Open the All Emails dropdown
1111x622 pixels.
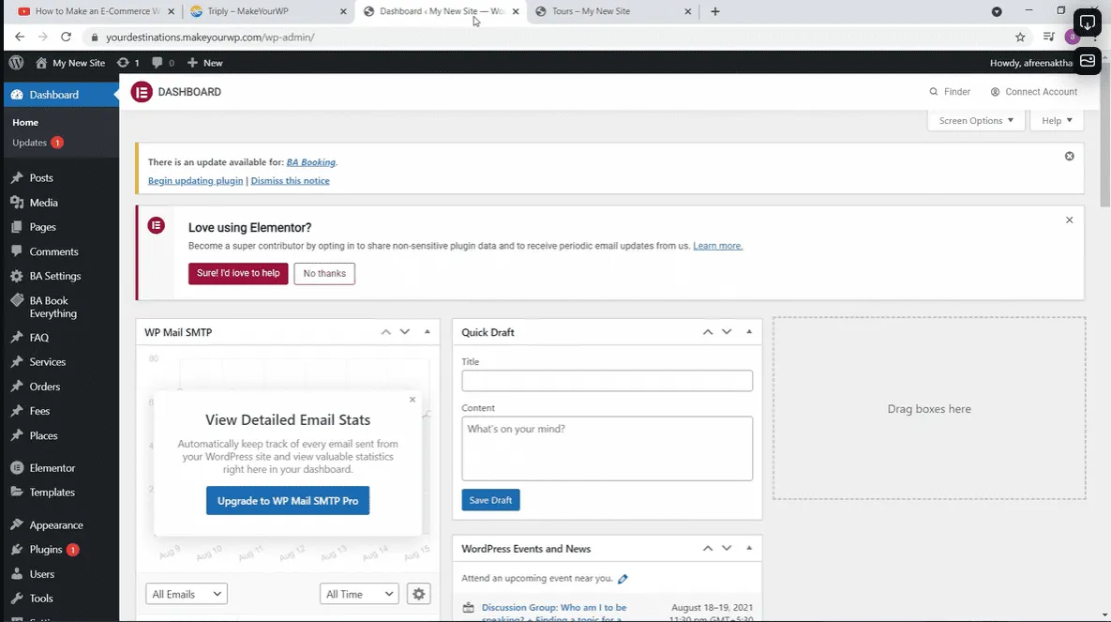187,594
